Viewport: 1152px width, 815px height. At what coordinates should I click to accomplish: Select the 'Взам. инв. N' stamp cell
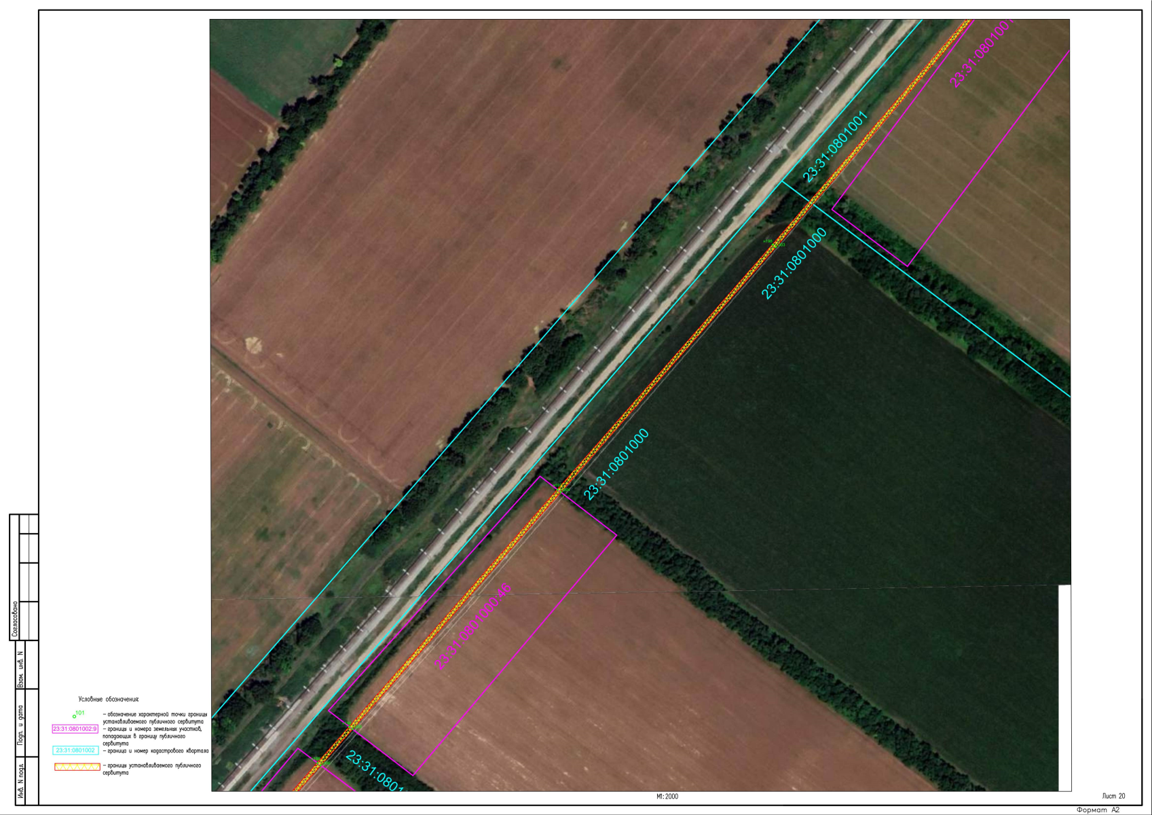[20, 669]
